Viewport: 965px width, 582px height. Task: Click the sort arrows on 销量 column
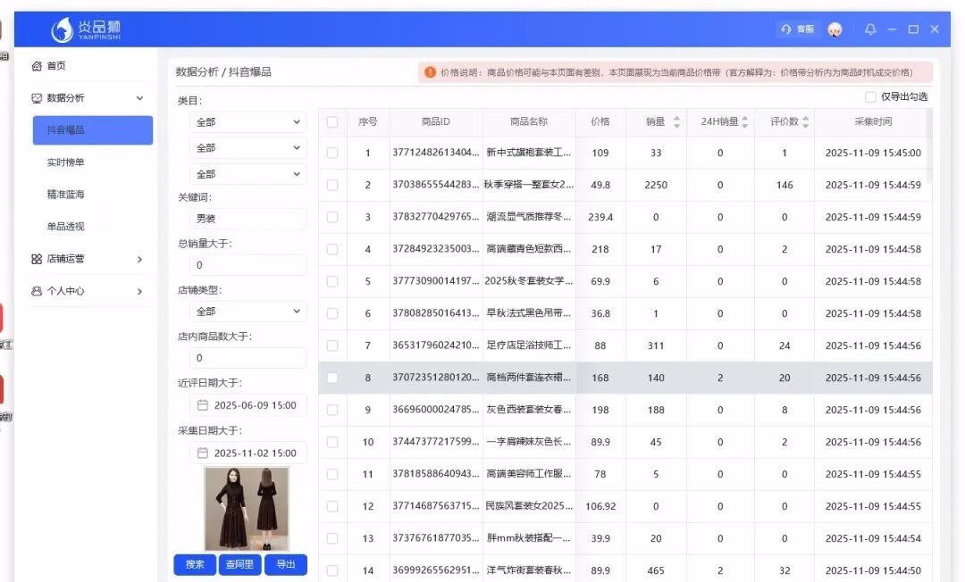(x=676, y=122)
